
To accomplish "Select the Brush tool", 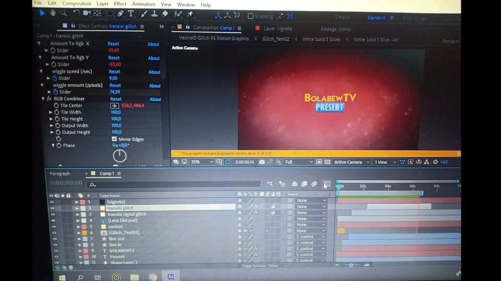I will coord(144,14).
